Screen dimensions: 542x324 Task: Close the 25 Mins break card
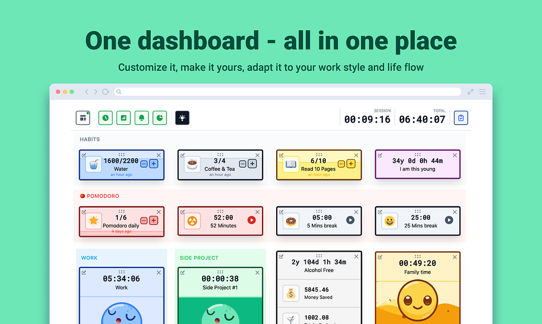455,212
